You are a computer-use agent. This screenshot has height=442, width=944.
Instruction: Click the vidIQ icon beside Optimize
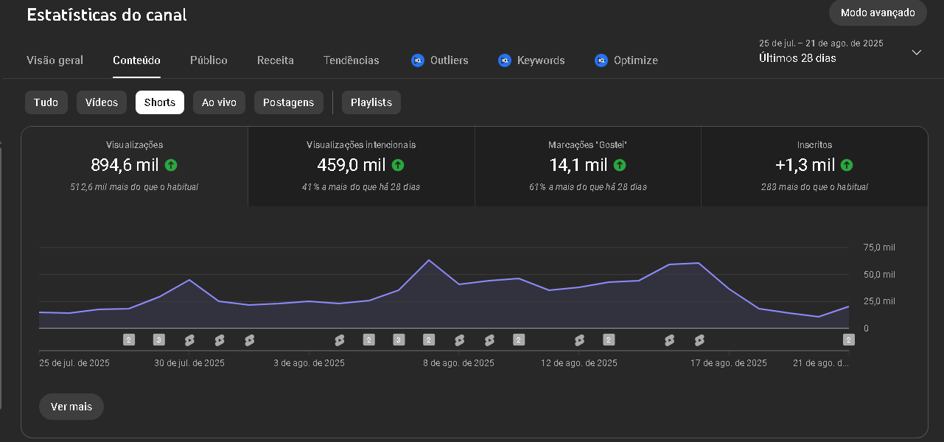(x=601, y=60)
